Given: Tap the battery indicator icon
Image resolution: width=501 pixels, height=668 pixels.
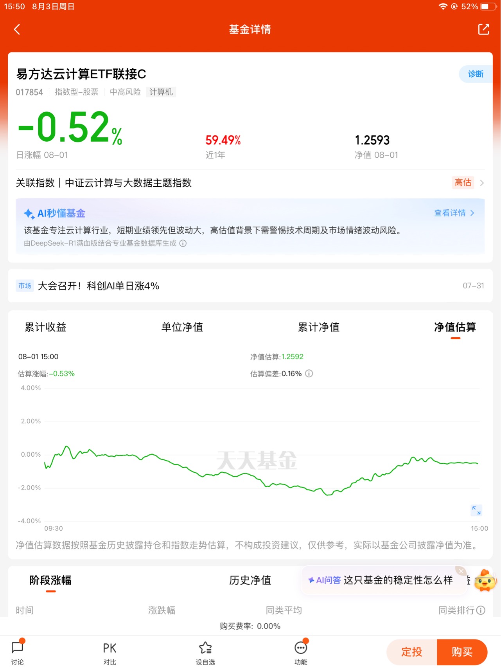Looking at the screenshot, I should (x=488, y=7).
